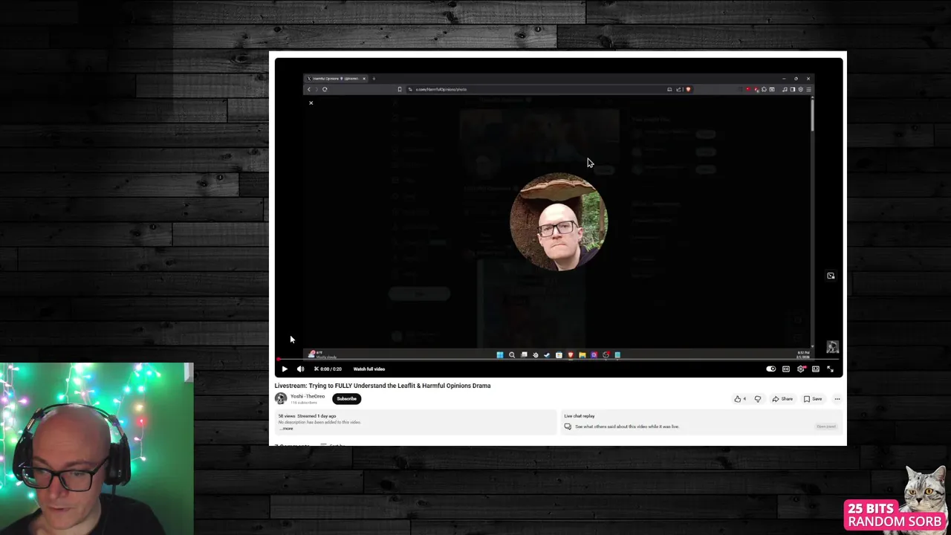Subscribe to the channel

(346, 398)
